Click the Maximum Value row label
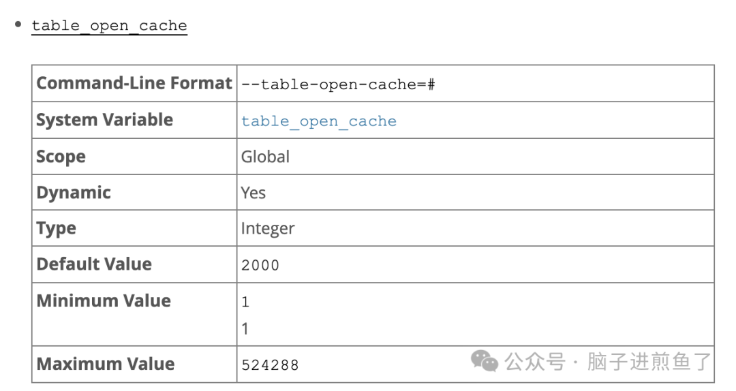736x391 pixels. (x=105, y=364)
